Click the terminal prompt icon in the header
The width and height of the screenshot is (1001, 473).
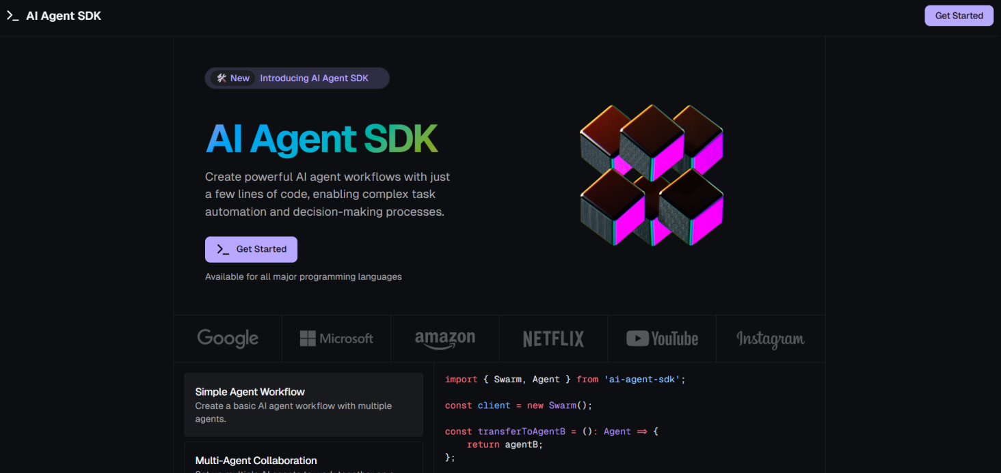(x=12, y=16)
